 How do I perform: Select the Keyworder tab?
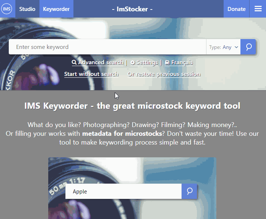tap(56, 9)
